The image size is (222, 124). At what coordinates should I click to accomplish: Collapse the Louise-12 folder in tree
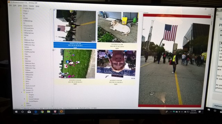click(22, 92)
